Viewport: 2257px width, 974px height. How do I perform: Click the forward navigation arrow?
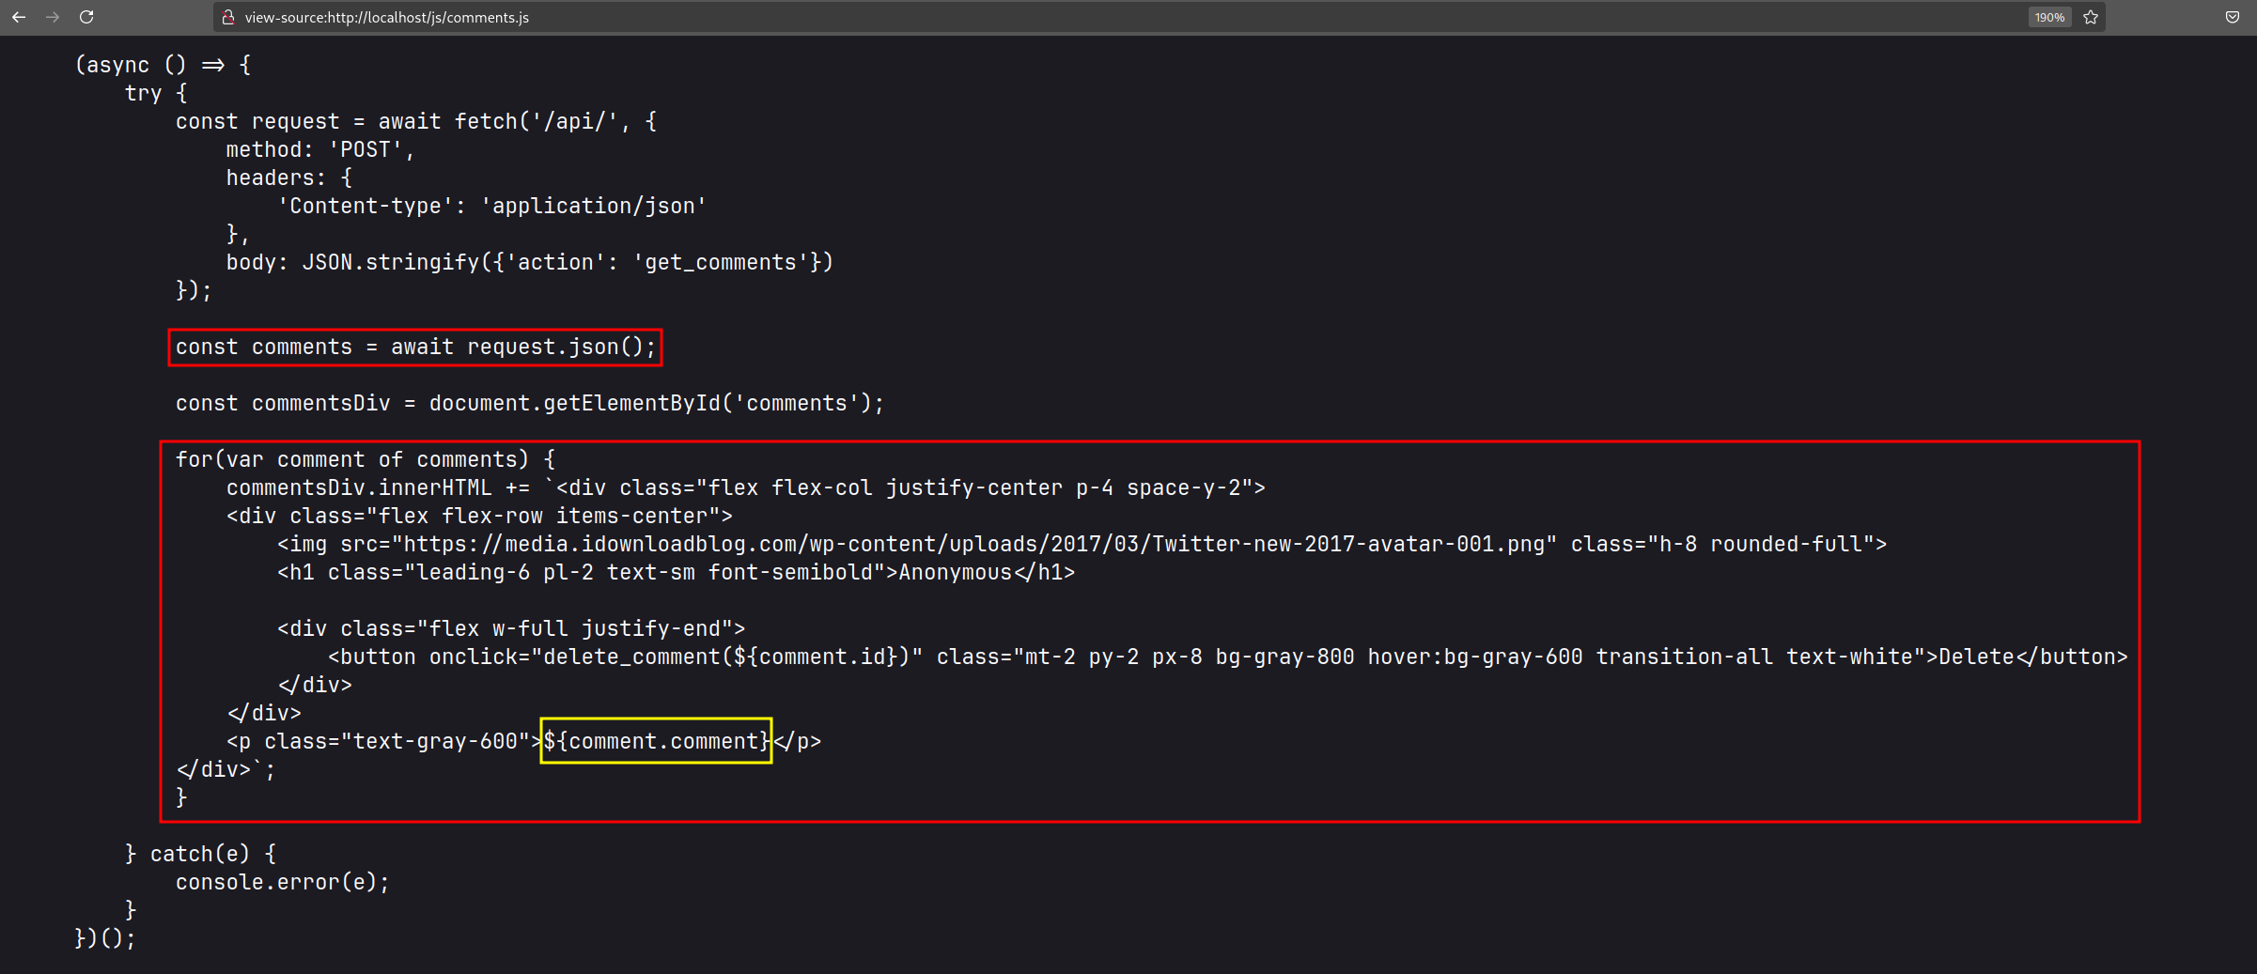click(x=53, y=17)
